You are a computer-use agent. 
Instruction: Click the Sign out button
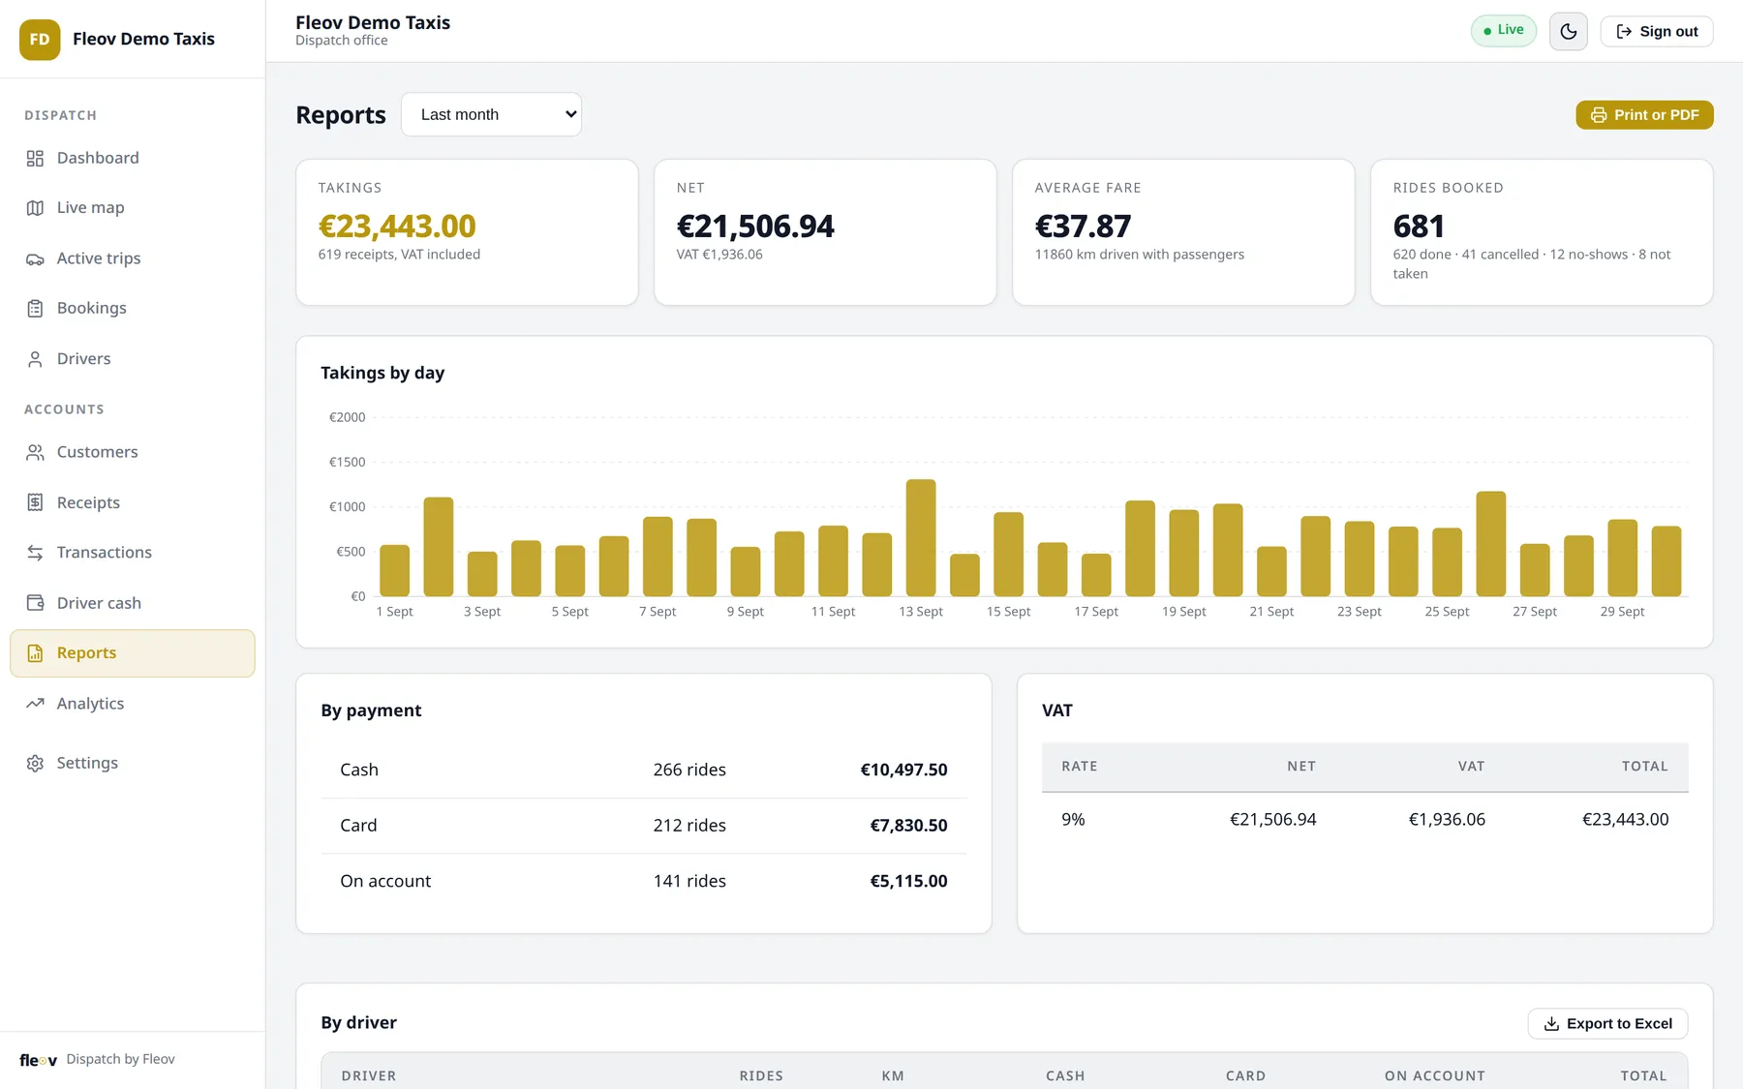1656,31
